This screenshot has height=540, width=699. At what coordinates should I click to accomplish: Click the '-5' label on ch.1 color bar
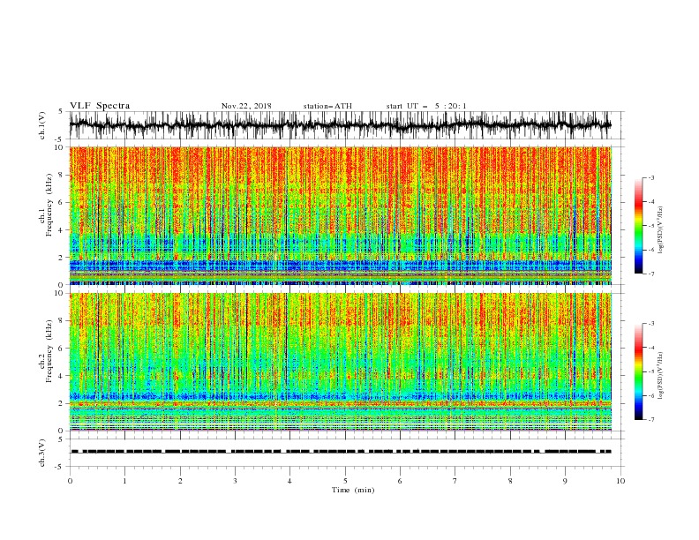tap(650, 226)
